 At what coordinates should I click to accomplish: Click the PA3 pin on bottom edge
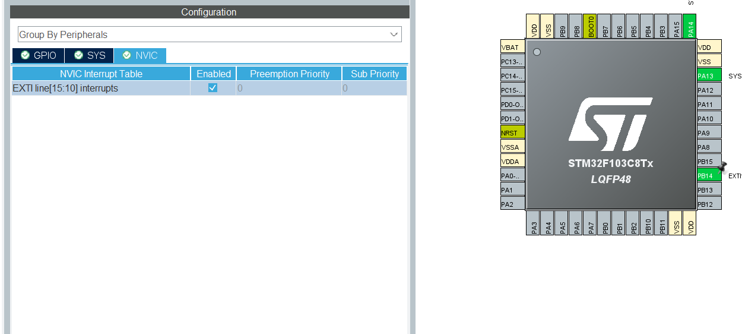click(x=532, y=222)
